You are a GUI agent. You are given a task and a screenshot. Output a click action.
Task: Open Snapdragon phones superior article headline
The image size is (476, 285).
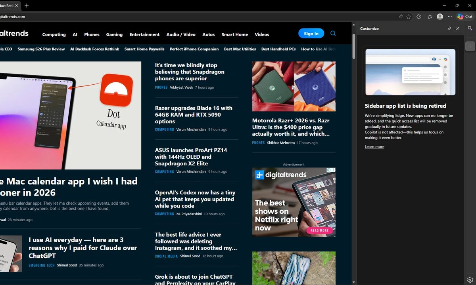tap(190, 72)
